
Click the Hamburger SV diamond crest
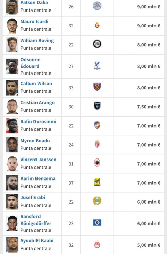97,223
